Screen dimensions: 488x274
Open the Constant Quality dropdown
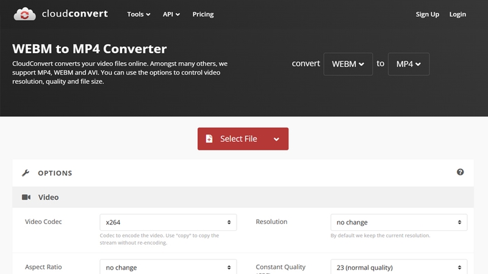click(x=399, y=267)
